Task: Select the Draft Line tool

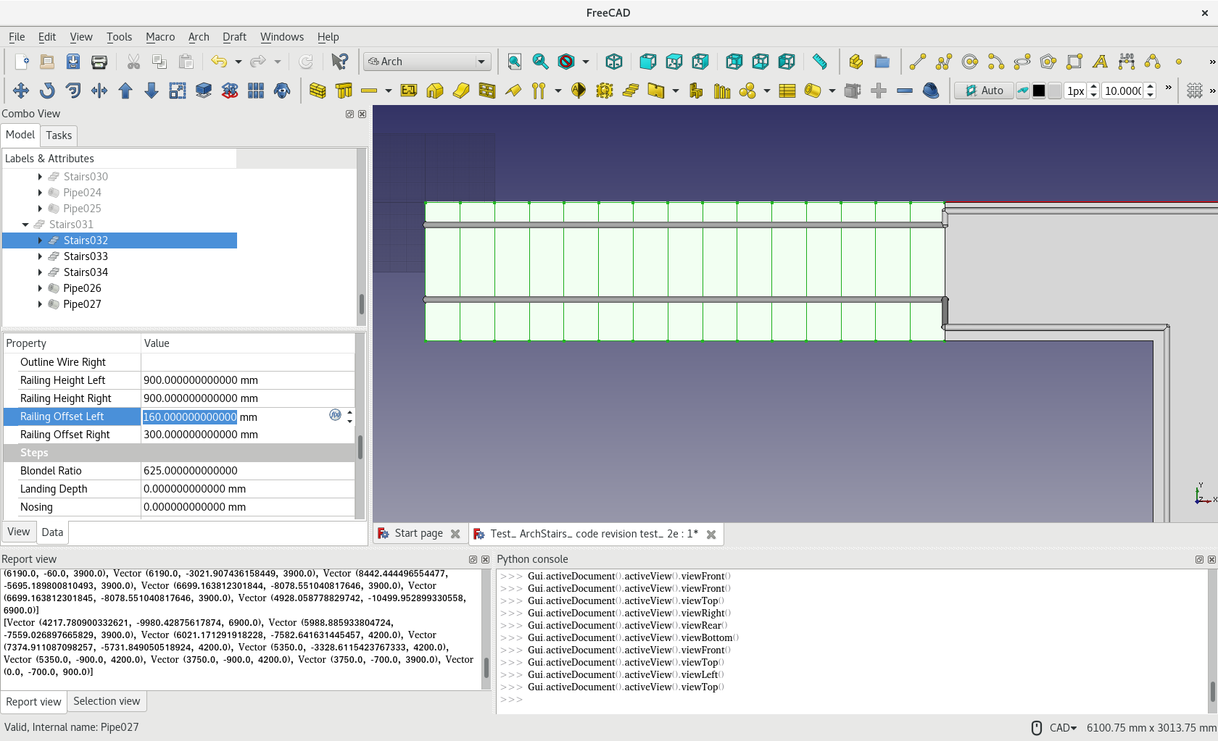Action: pos(917,62)
